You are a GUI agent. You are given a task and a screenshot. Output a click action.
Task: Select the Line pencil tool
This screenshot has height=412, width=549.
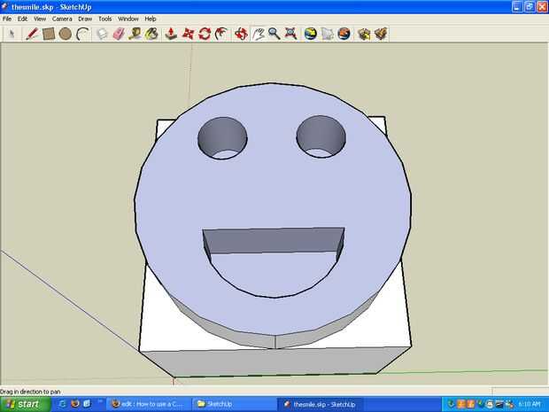tap(32, 34)
